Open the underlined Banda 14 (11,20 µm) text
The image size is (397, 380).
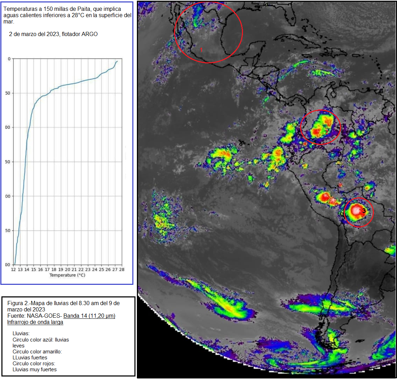pyautogui.click(x=89, y=316)
